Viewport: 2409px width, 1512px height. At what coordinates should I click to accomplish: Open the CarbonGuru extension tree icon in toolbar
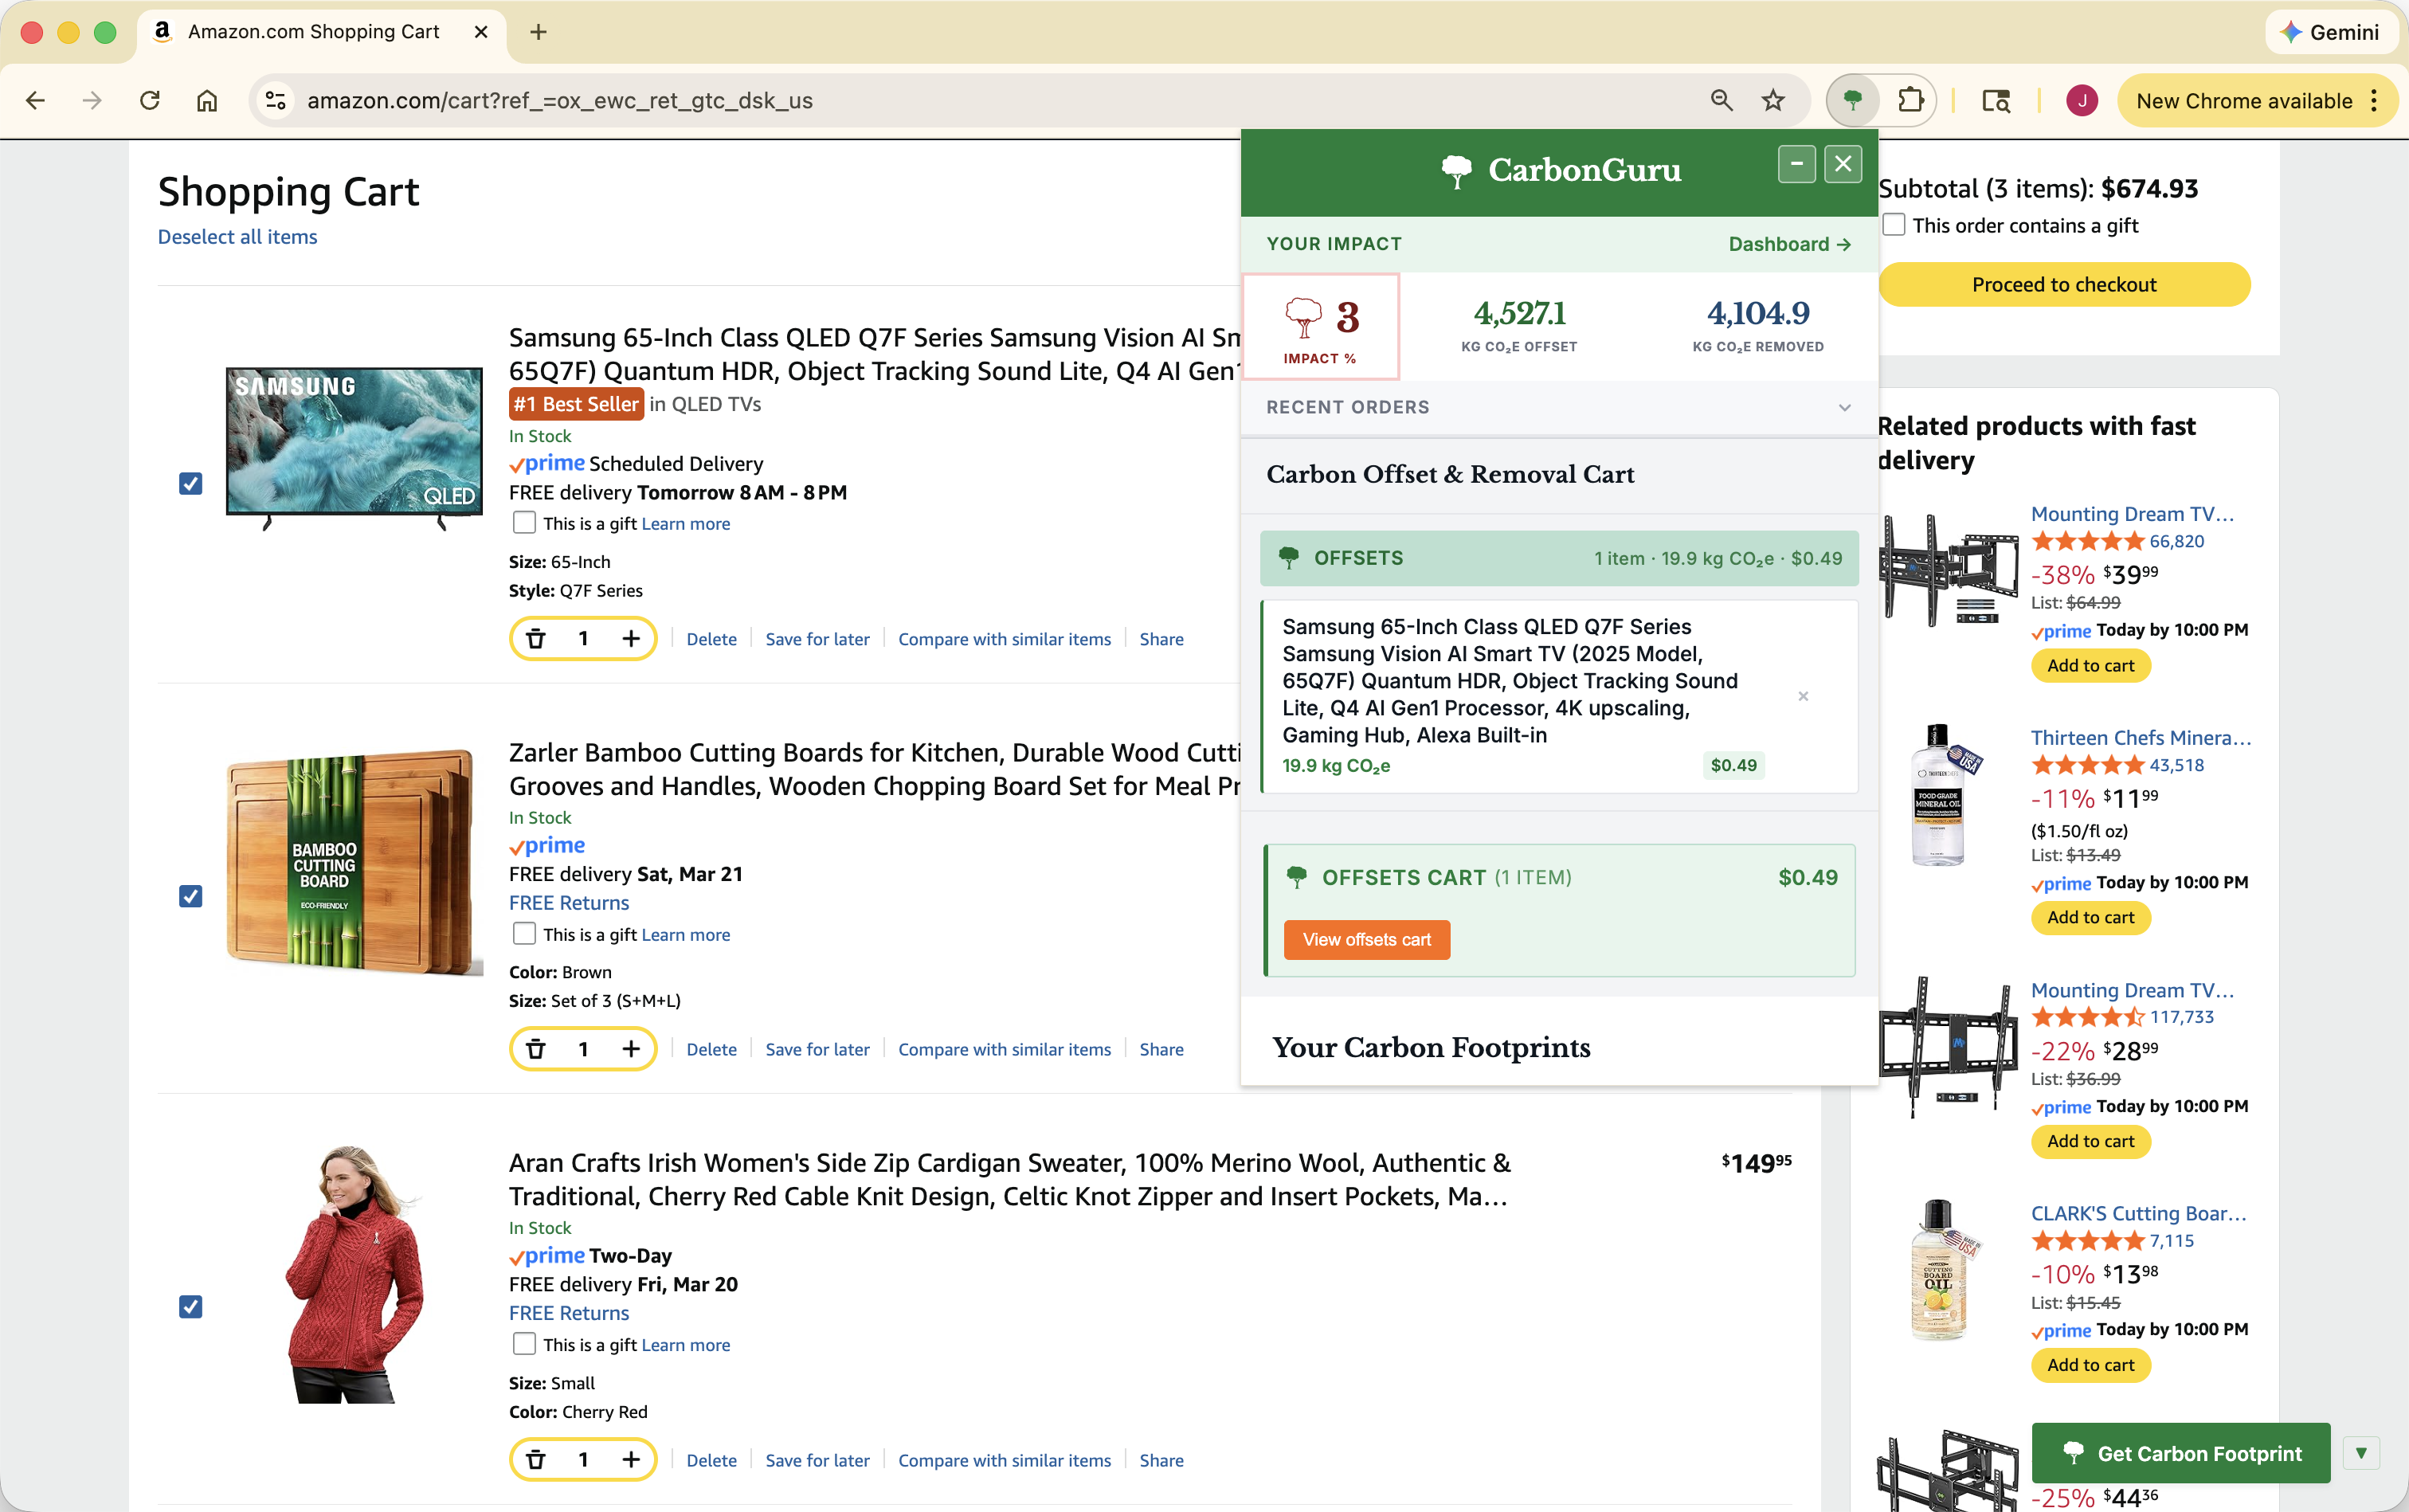pos(1853,100)
